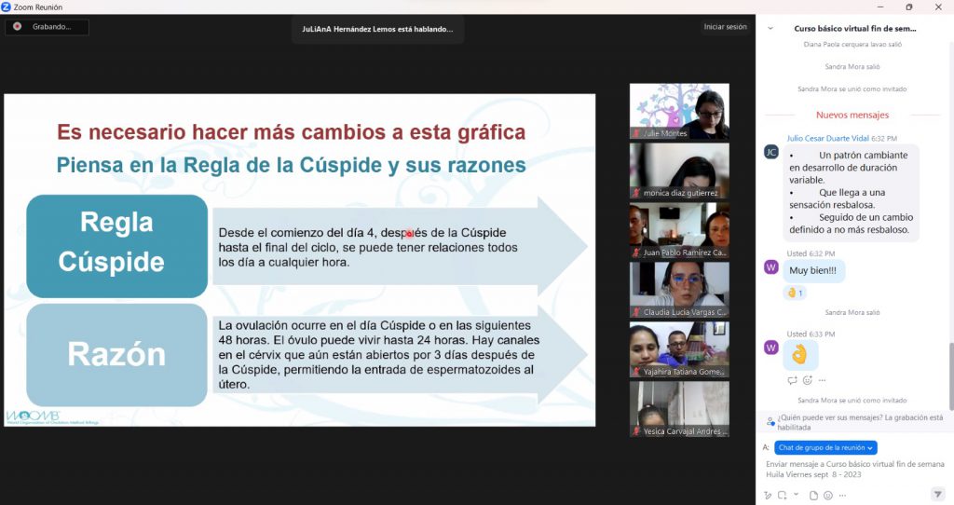Click the W avatar beside the OK-hand emoji message
The image size is (954, 505).
point(770,348)
